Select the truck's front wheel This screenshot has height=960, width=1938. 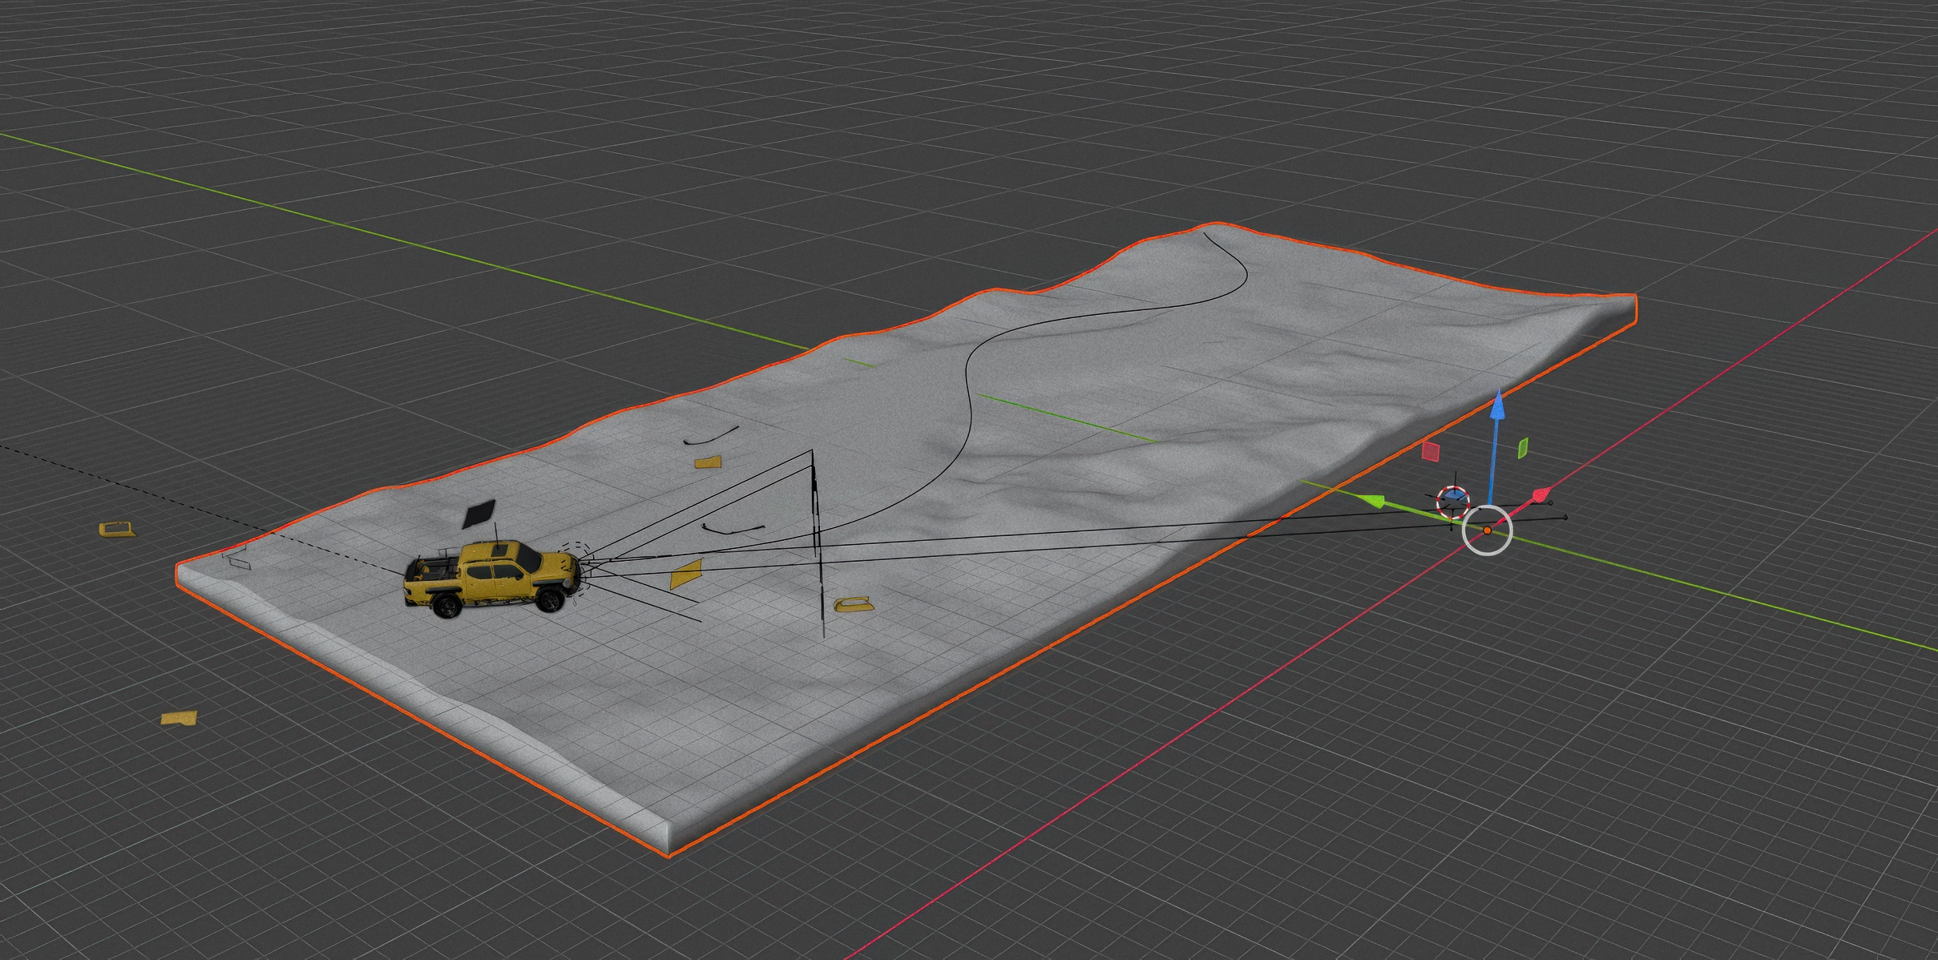(551, 600)
